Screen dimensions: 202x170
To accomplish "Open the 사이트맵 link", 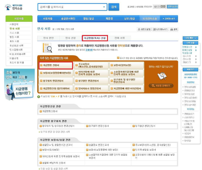I will click(x=140, y=7).
